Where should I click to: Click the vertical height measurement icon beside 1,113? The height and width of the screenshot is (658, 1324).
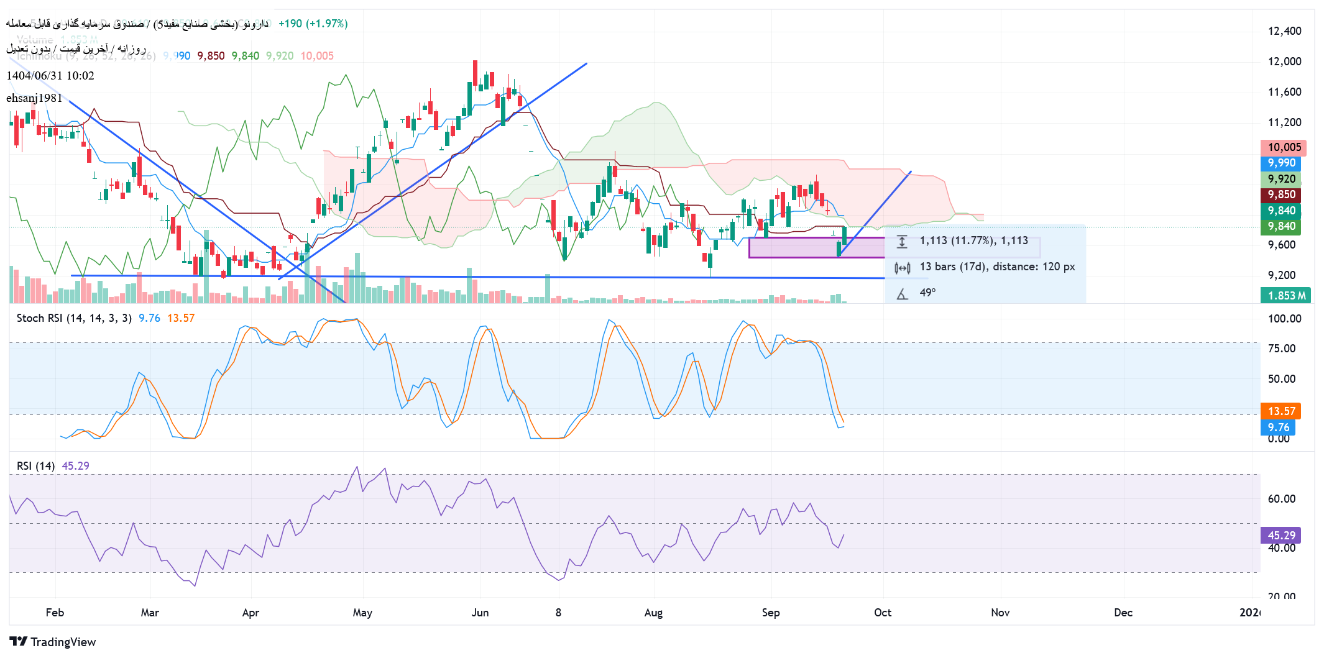click(902, 241)
